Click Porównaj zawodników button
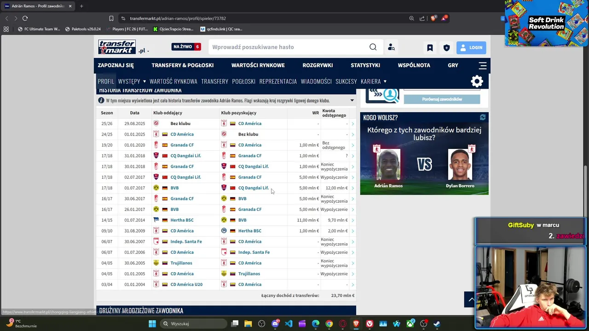 click(x=442, y=99)
